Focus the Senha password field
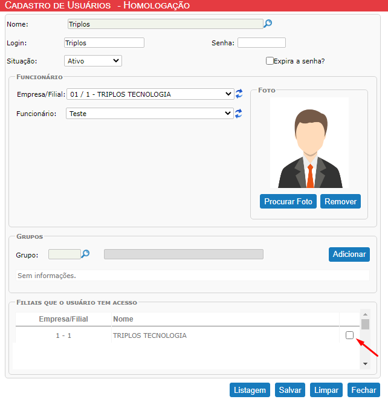Viewport: 388px width, 405px height. coord(262,43)
